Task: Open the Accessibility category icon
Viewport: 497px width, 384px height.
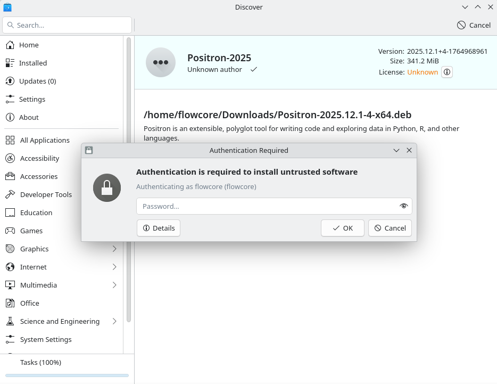Action: pos(10,159)
